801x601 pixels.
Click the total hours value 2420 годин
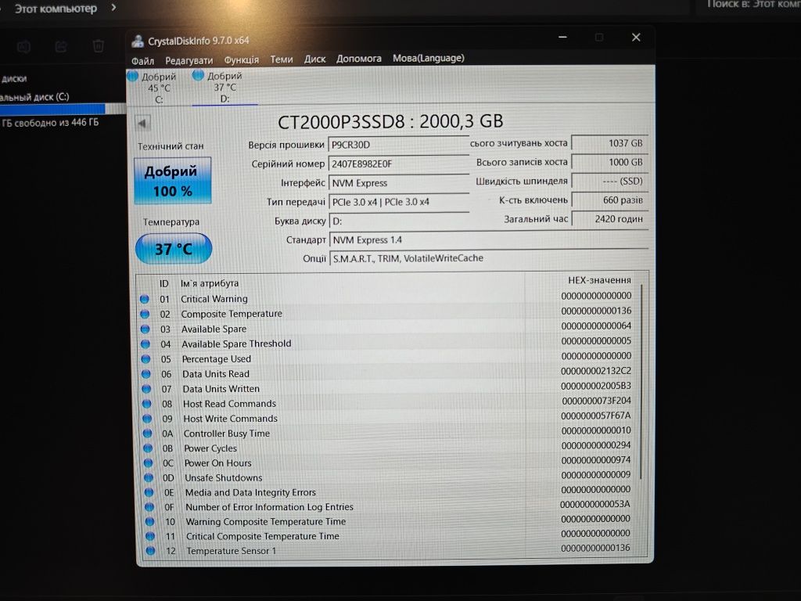point(609,219)
